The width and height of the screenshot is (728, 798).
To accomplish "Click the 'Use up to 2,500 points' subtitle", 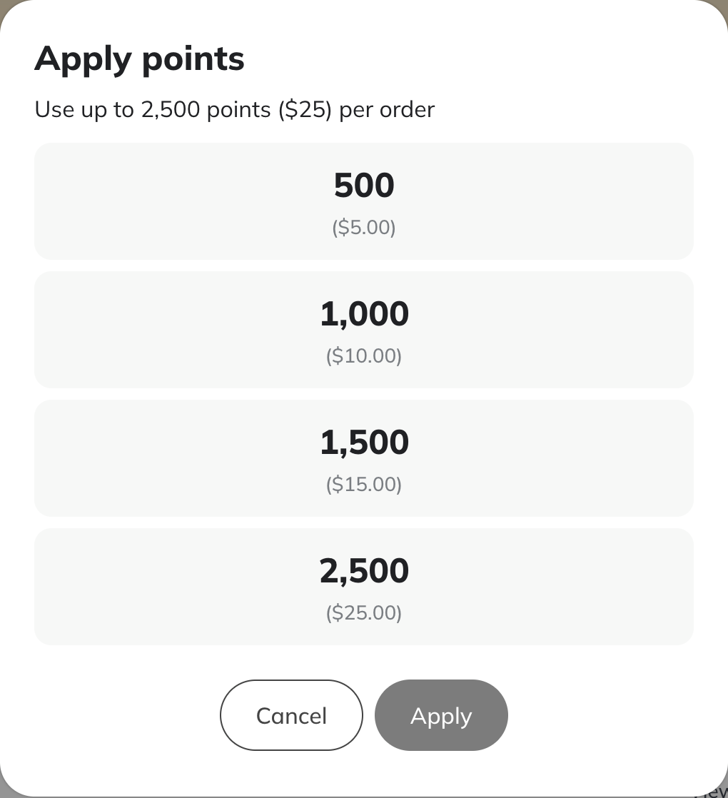I will coord(235,109).
